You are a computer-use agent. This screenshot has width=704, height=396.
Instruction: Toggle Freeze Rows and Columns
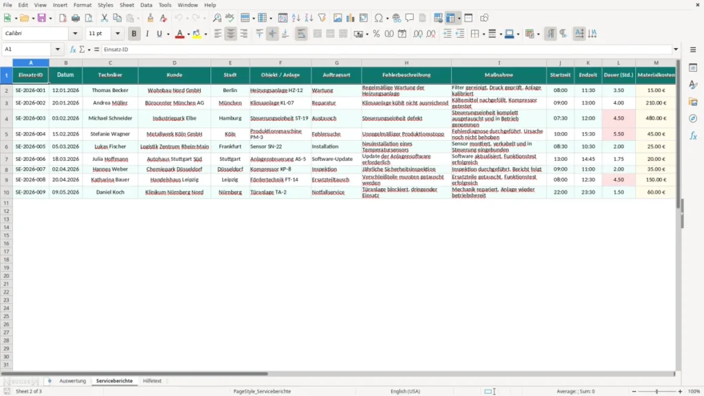pyautogui.click(x=450, y=18)
